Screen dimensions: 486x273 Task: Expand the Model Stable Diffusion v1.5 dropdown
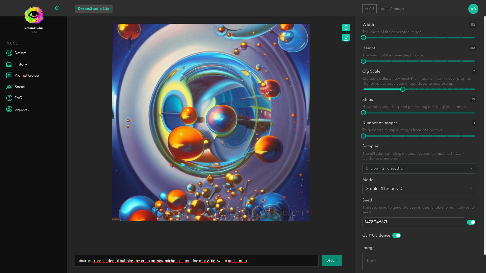[419, 189]
